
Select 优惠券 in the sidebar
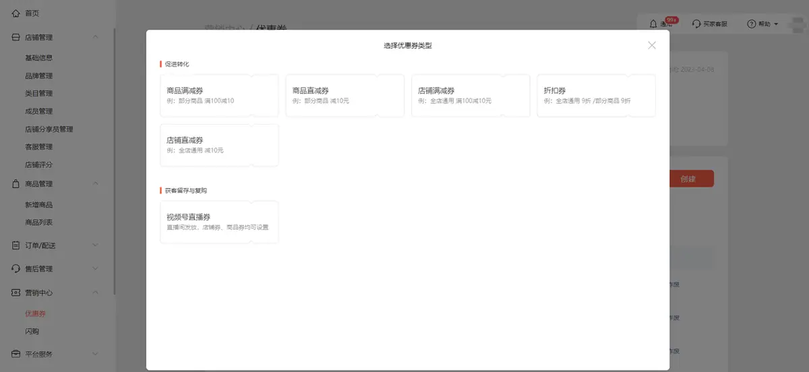point(35,313)
